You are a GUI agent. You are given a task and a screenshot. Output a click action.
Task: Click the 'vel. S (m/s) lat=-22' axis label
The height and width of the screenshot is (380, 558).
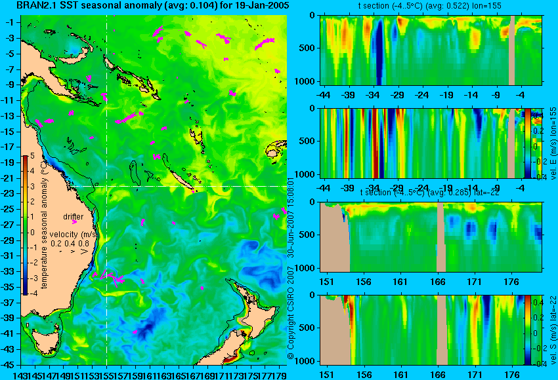click(553, 330)
